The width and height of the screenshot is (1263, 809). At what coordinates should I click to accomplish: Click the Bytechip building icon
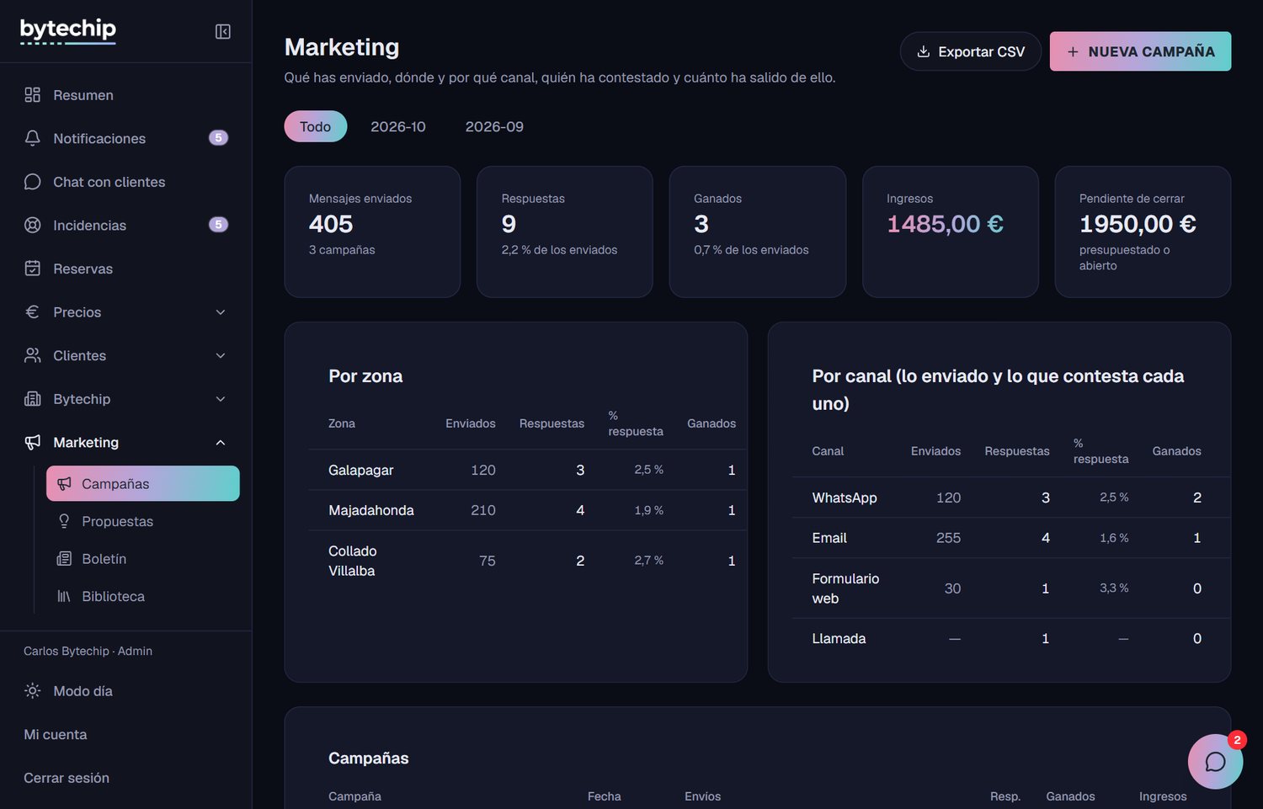coord(33,399)
